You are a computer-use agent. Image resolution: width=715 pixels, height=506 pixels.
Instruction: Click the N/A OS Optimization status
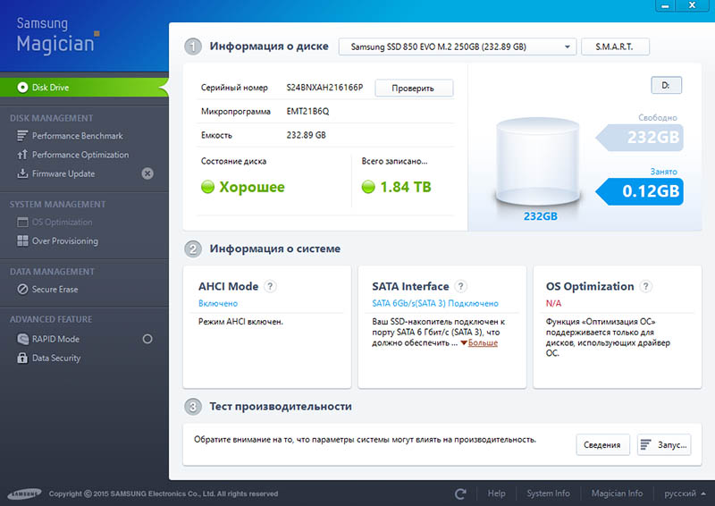(553, 303)
